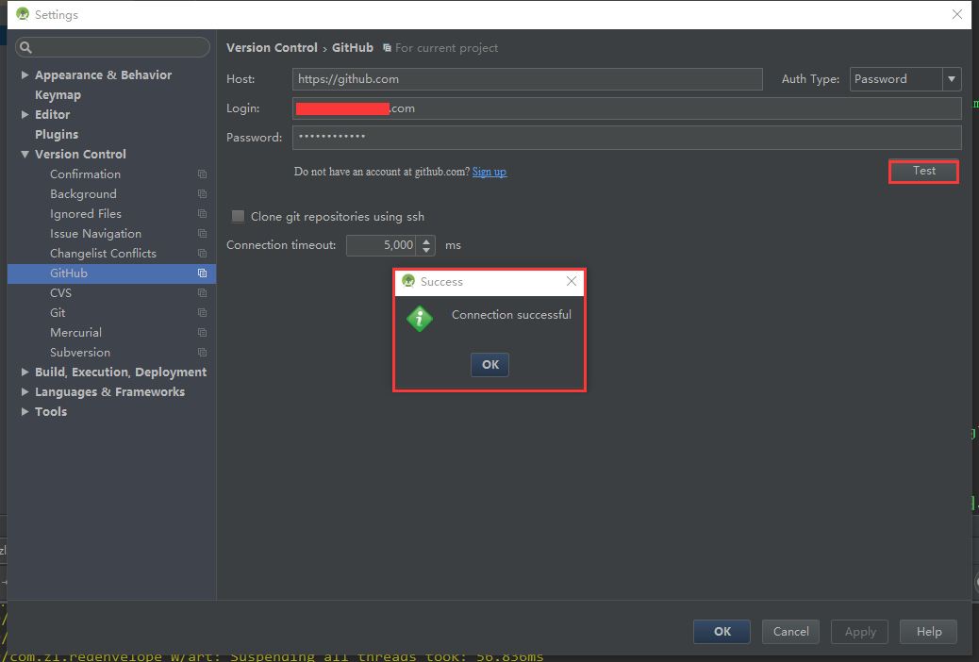Screen dimensions: 979x662
Task: Expand Appearance & Behavior section
Action: coord(25,74)
